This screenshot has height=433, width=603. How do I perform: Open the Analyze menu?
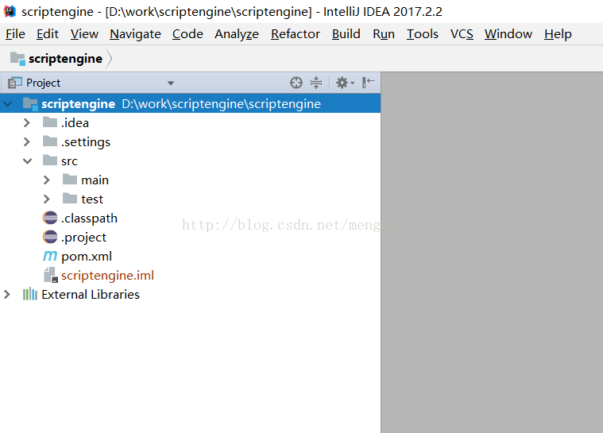click(237, 34)
